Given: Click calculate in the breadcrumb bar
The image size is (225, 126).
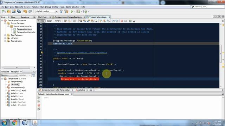Looking at the screenshot, I should click(82, 90).
